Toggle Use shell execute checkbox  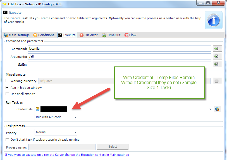click(x=8, y=94)
